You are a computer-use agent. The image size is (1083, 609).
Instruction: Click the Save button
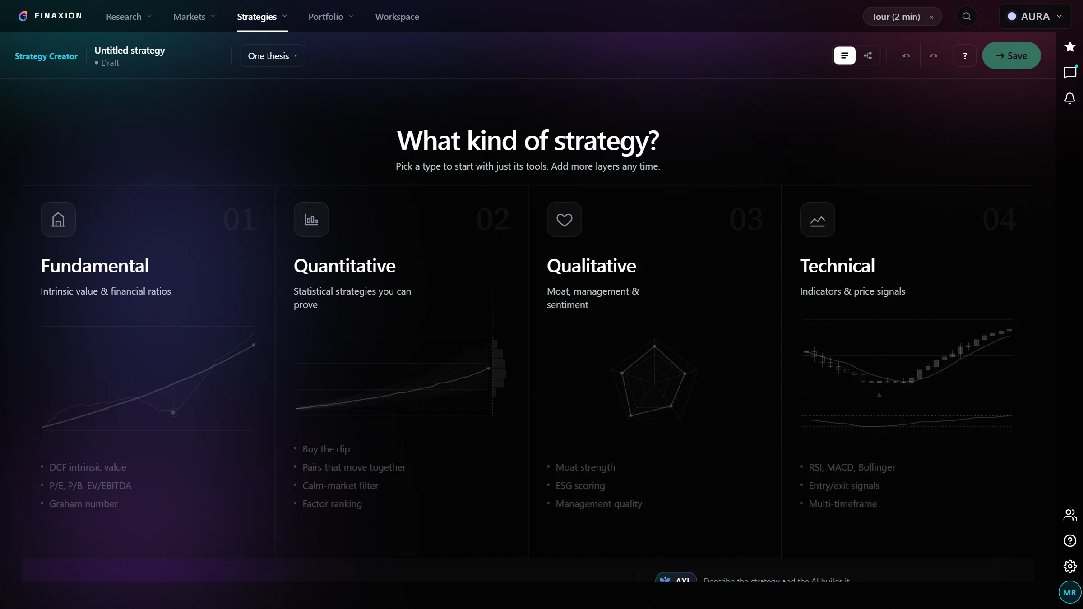tap(1011, 55)
